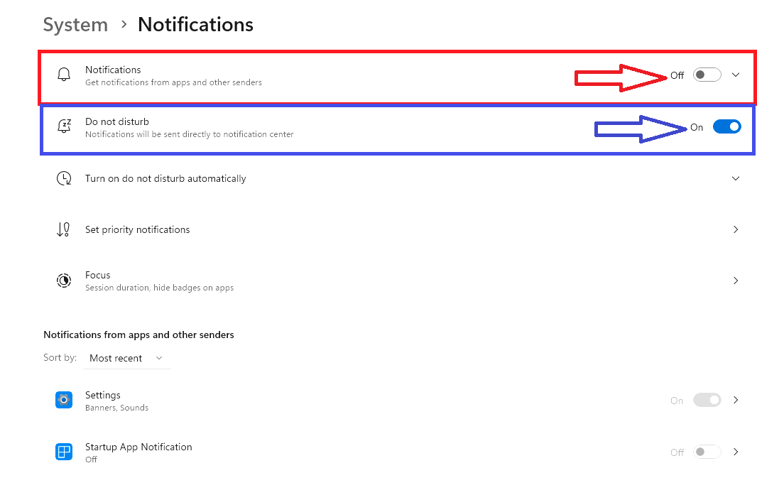Go back to System breadcrumb
This screenshot has width=757, height=478.
(x=75, y=25)
